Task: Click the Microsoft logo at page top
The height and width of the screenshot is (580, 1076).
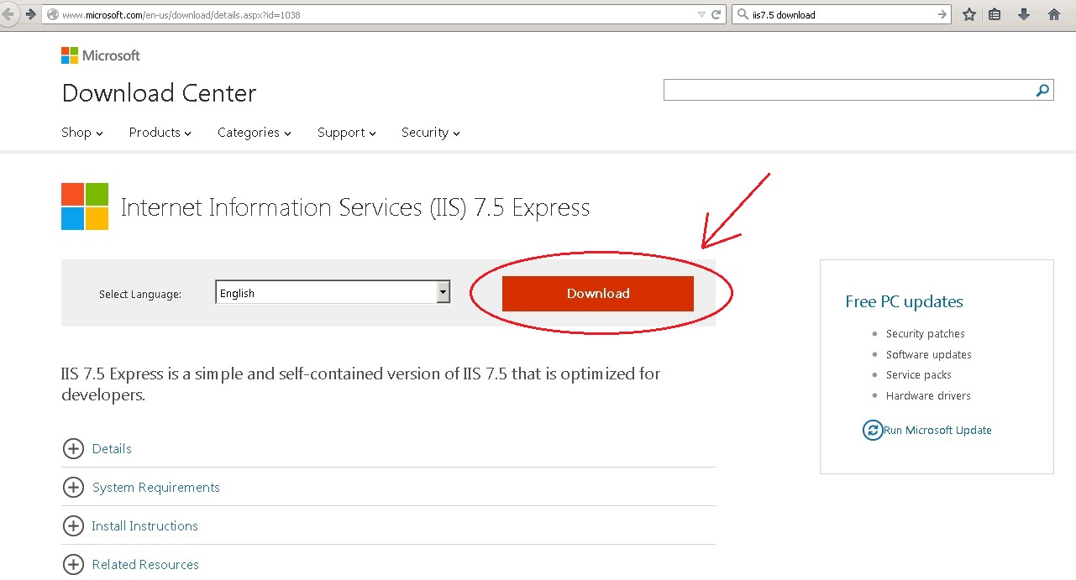Action: (x=101, y=55)
